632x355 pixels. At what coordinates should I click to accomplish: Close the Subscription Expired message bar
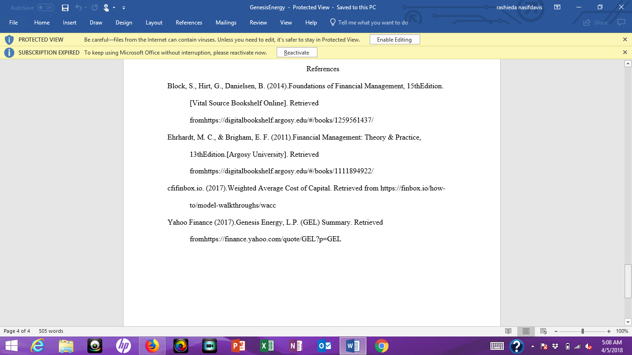click(625, 53)
